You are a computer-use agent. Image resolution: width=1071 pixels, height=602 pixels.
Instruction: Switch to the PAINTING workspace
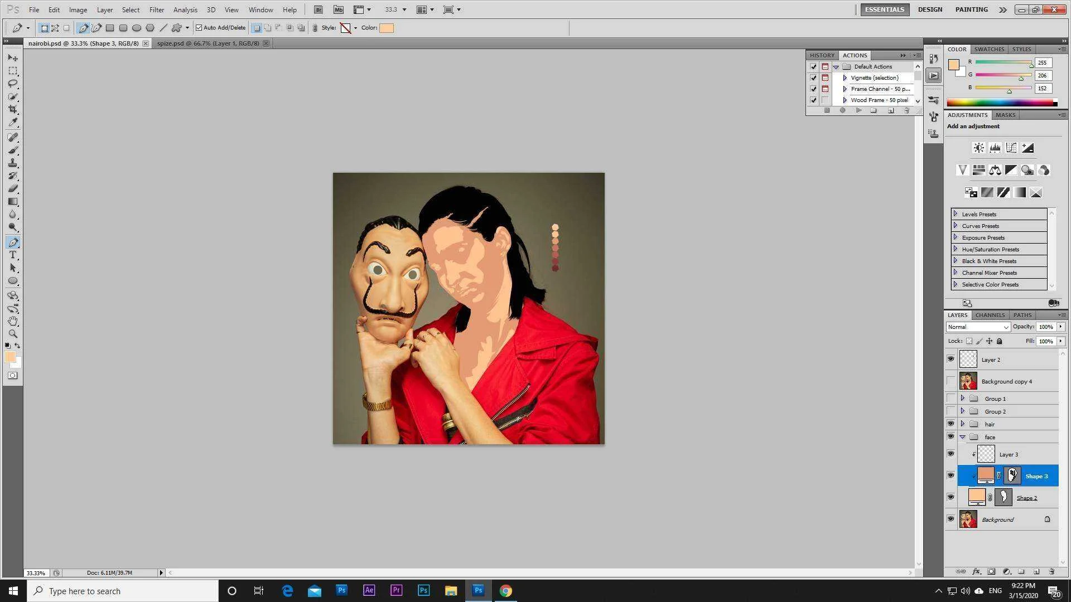click(x=971, y=9)
